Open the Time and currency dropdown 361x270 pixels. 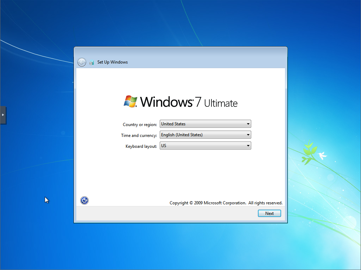205,135
